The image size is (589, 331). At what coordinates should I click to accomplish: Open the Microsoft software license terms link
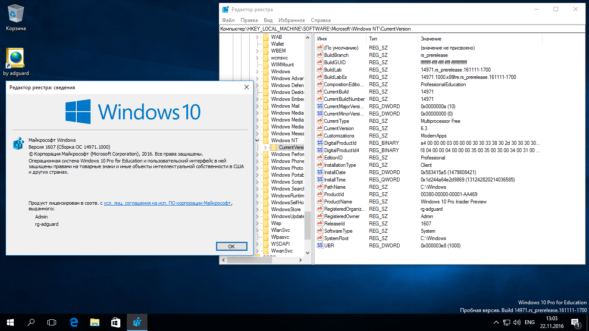tap(168, 203)
